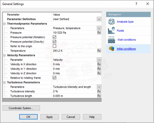Edit the Velocity in Y direction value
Screen dimensions: 154x123
[75, 69]
